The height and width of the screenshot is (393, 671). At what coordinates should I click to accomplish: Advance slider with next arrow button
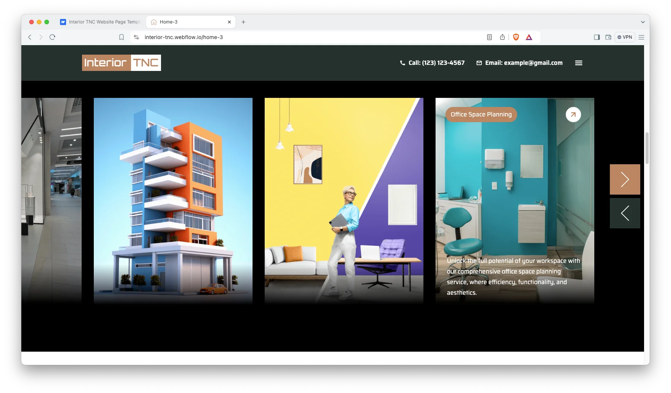[625, 179]
